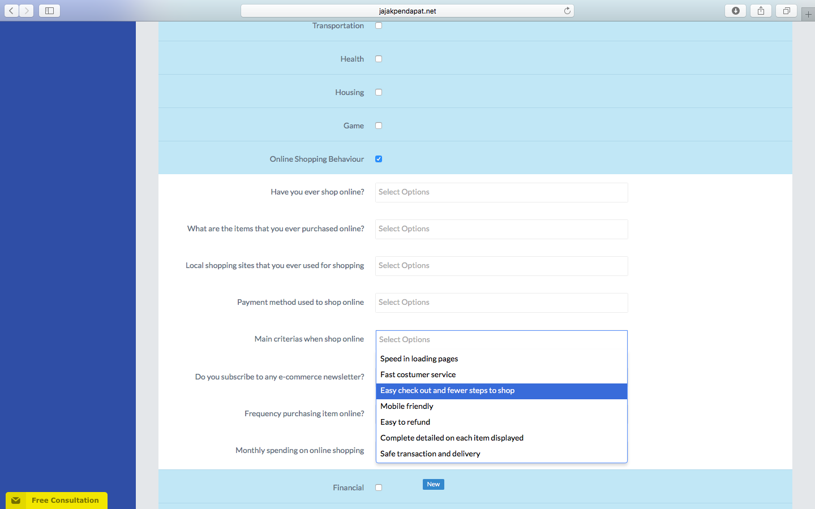
Task: Select 'Speed in loading pages' option
Action: [501, 359]
